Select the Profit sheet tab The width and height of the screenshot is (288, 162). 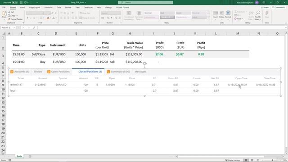[x=19, y=157]
